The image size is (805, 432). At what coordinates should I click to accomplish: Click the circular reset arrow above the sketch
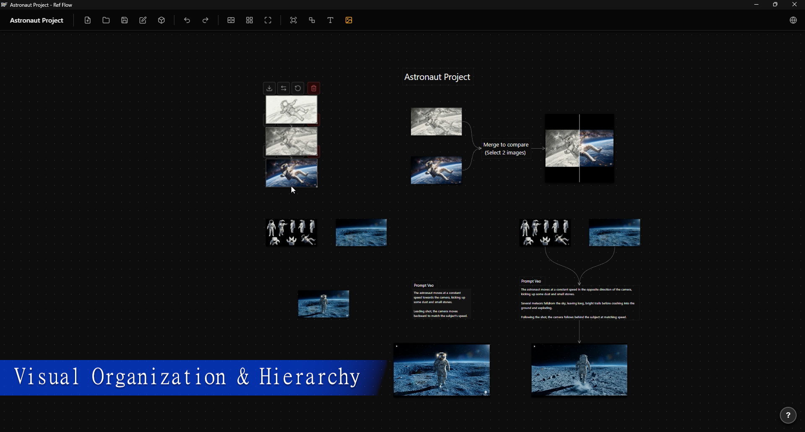point(298,88)
